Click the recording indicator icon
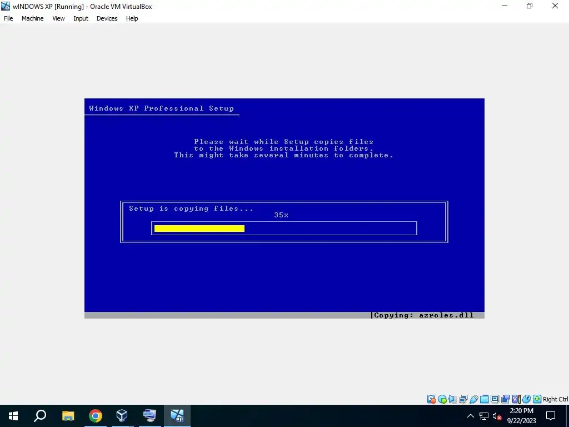 click(x=505, y=399)
